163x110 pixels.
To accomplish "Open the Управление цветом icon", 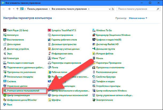I will point(5,86).
